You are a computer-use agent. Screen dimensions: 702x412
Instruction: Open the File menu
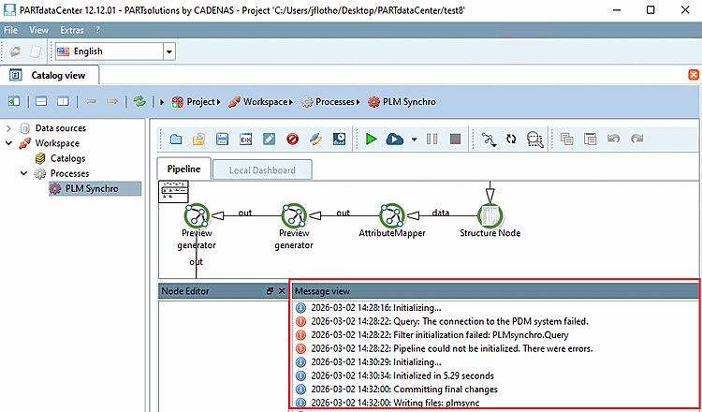click(10, 30)
